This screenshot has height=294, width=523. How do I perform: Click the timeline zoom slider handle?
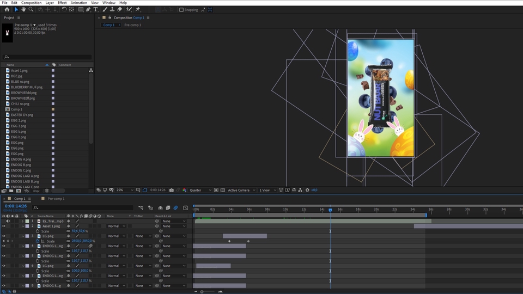(x=202, y=292)
